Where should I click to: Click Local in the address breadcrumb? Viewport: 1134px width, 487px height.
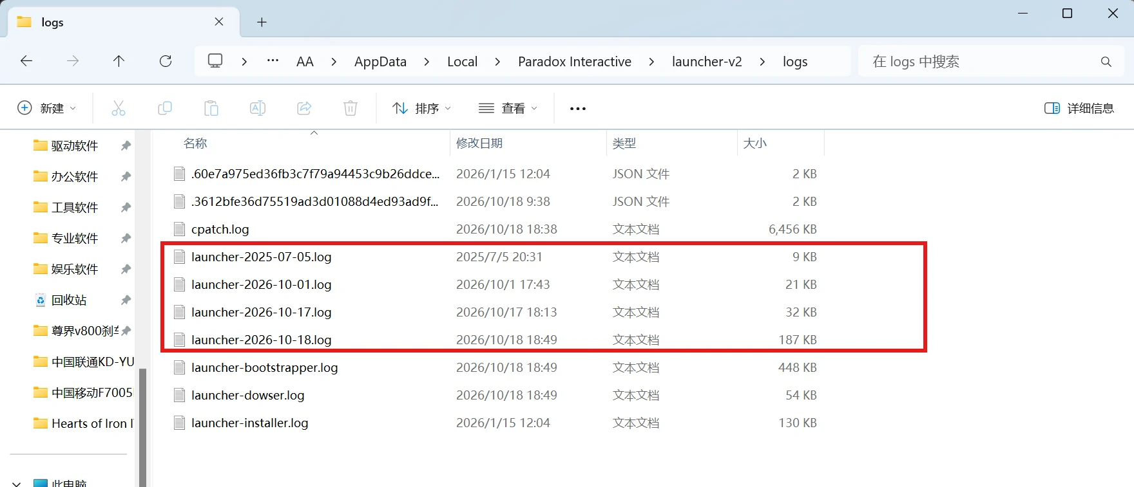pyautogui.click(x=462, y=62)
